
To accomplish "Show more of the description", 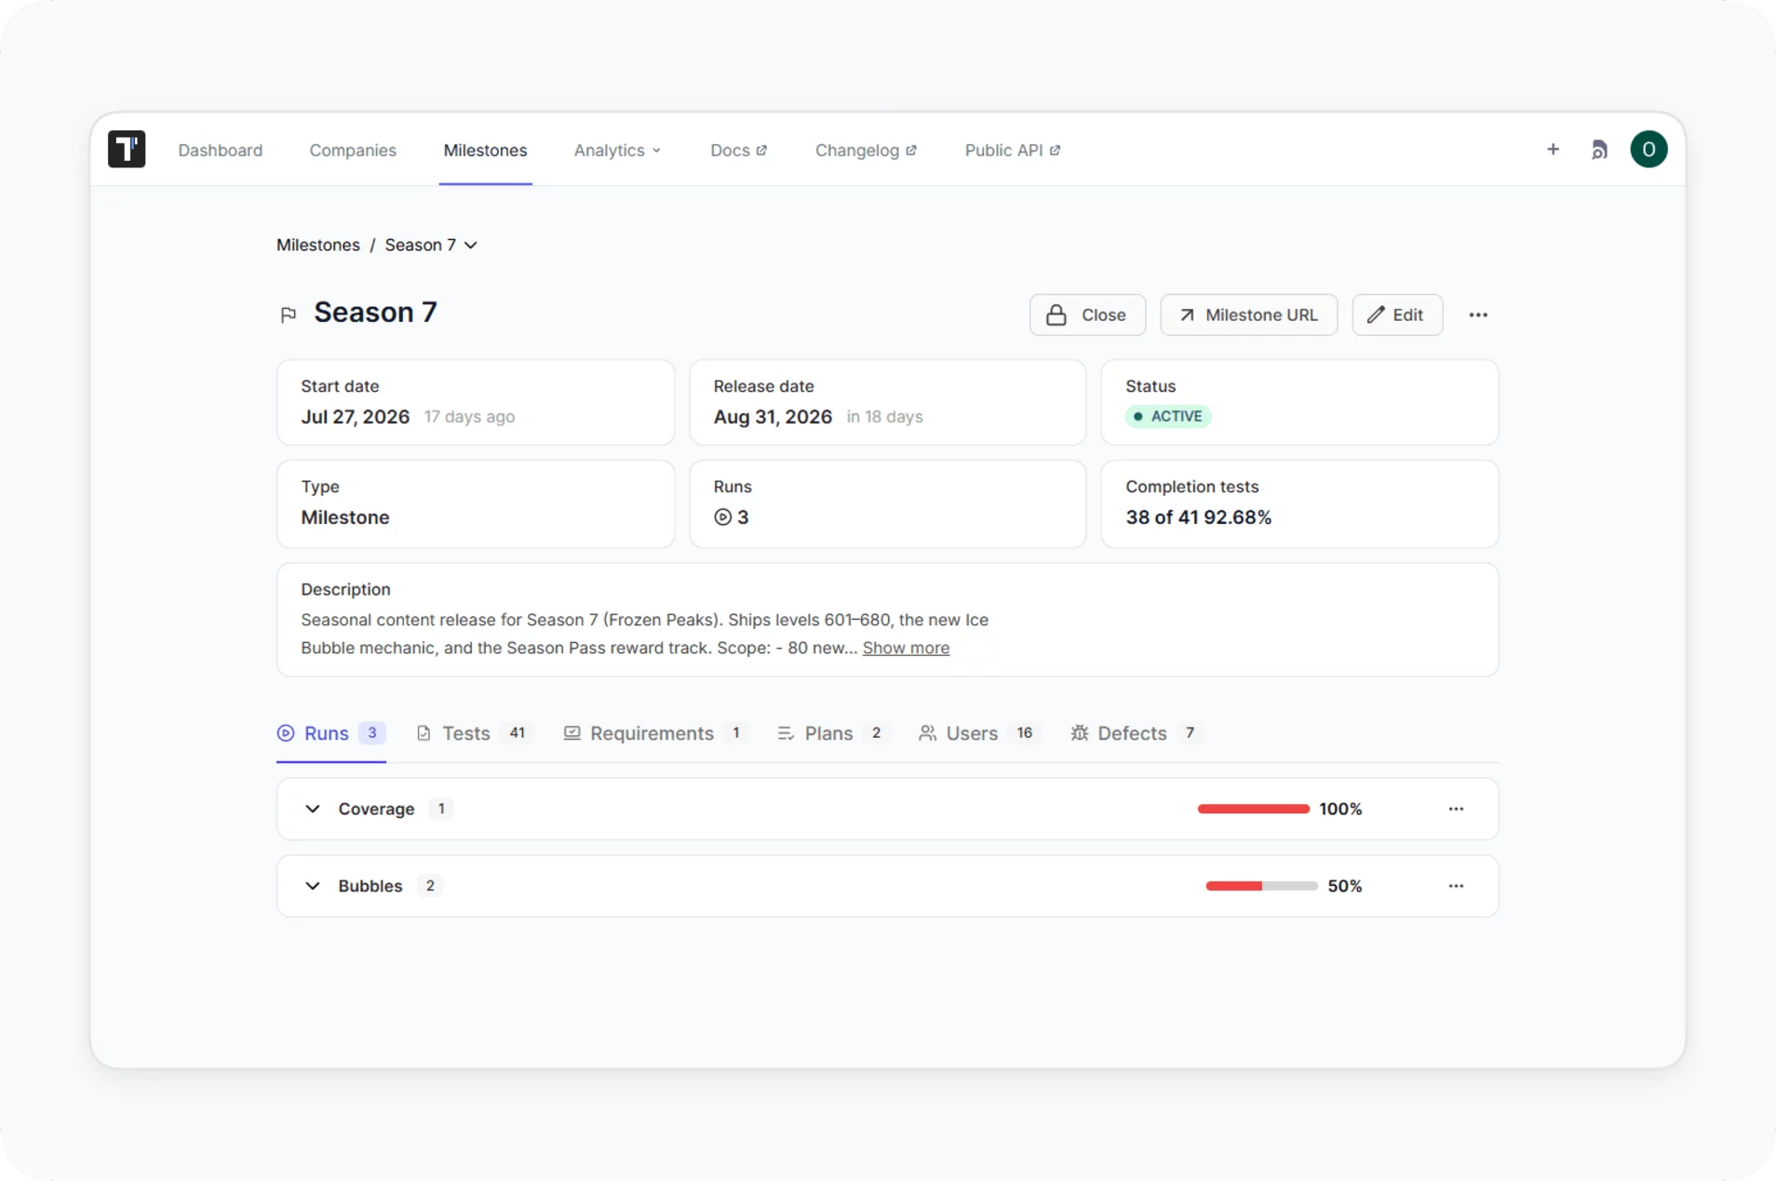I will point(906,648).
